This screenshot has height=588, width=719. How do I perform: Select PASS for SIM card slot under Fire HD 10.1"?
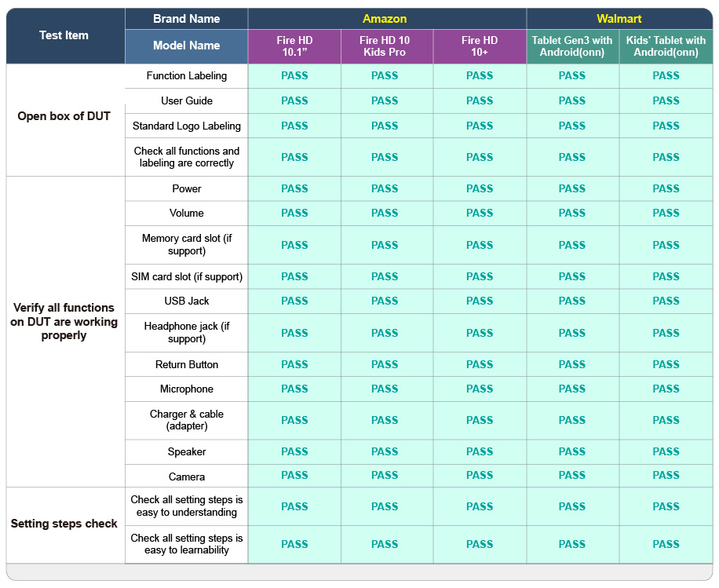tap(294, 276)
